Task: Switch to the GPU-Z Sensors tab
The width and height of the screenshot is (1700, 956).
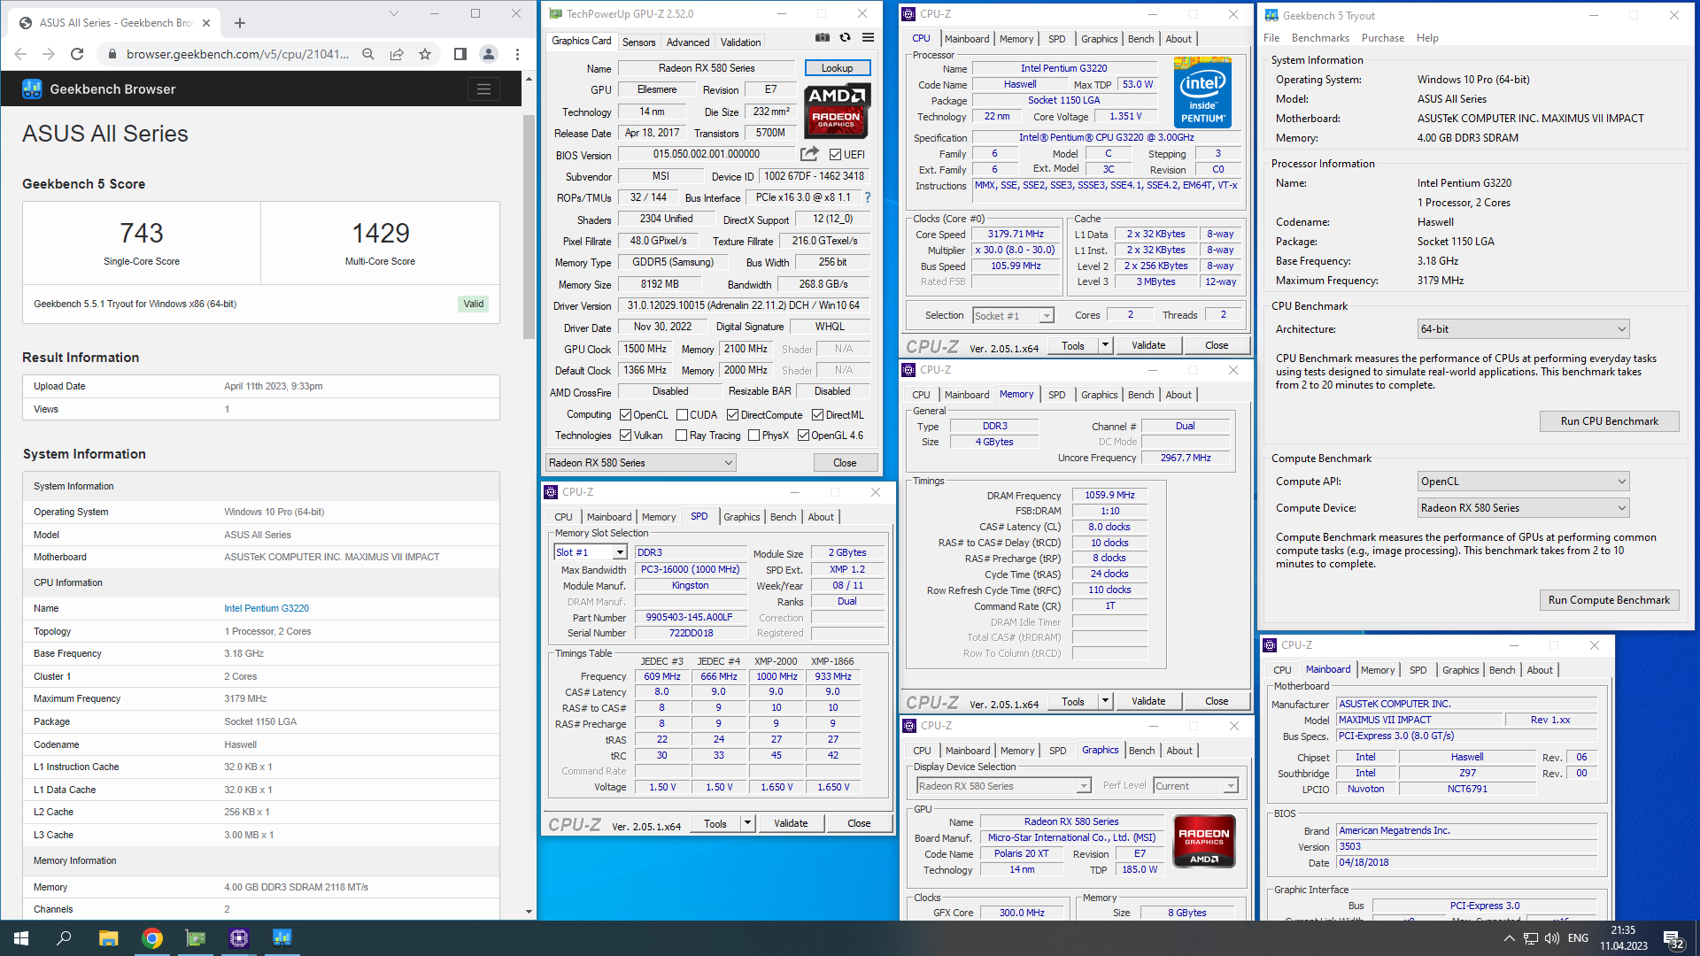Action: (638, 42)
